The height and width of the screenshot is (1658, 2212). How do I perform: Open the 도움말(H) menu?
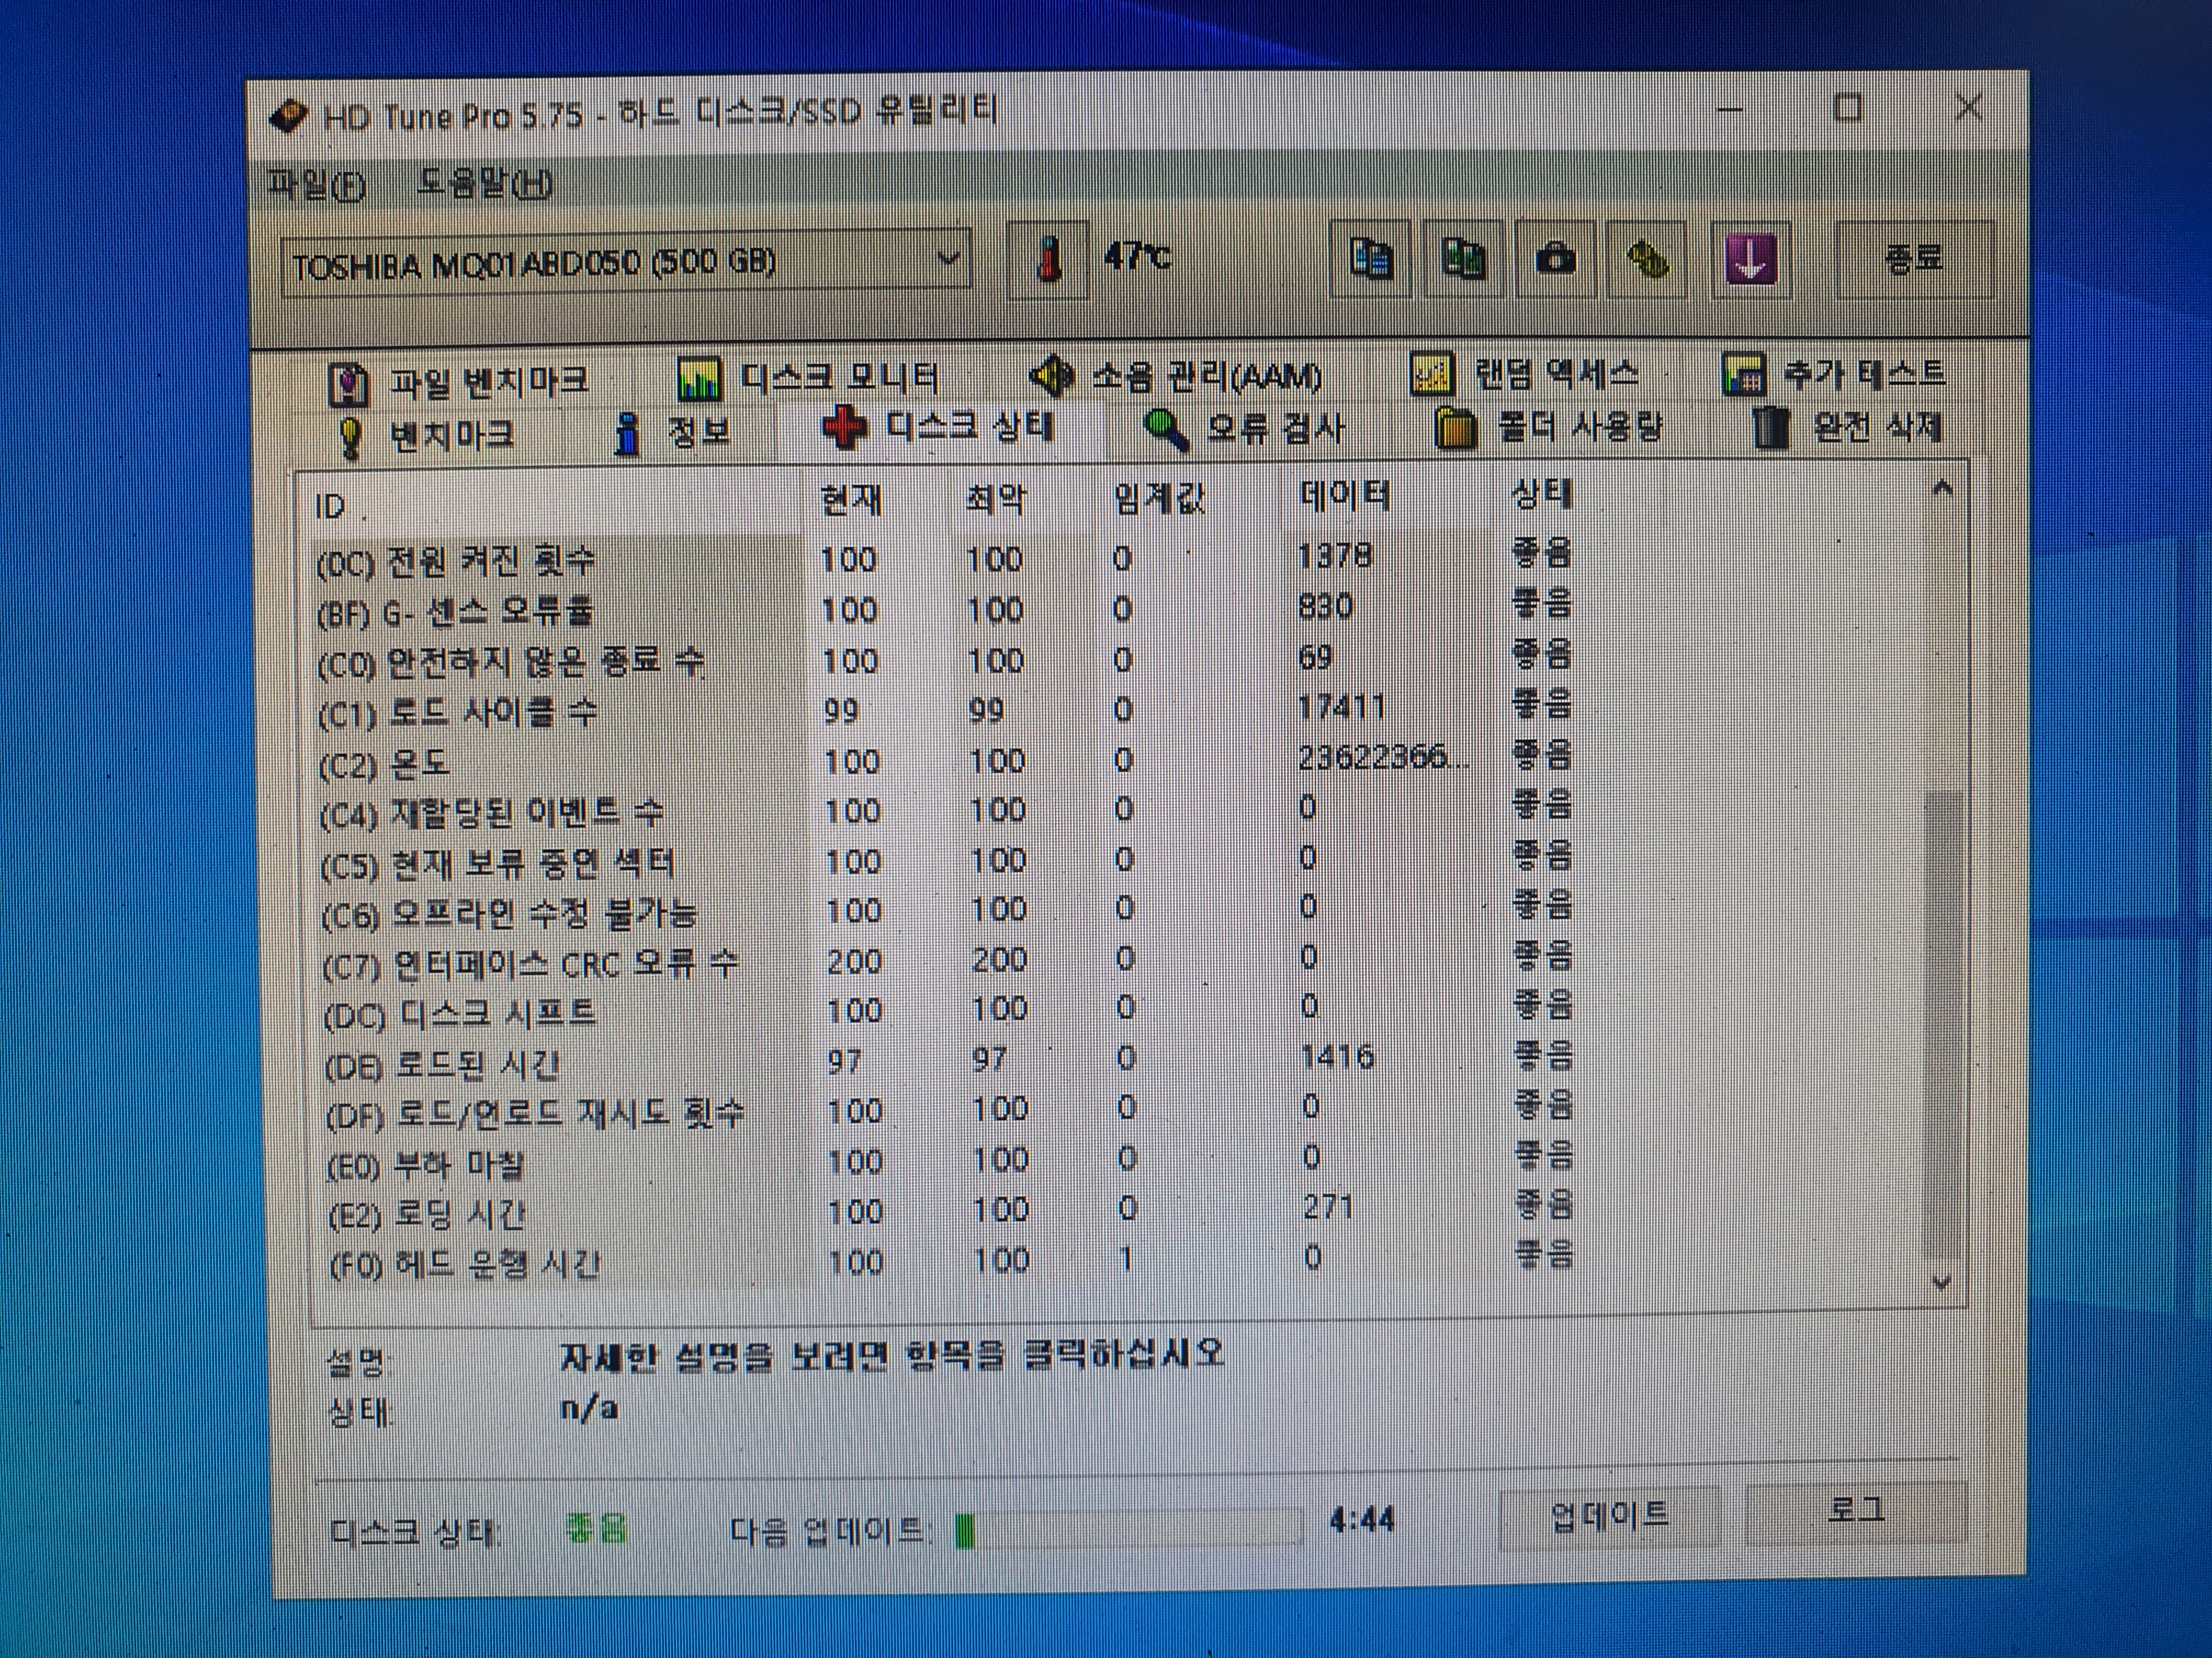(x=484, y=183)
